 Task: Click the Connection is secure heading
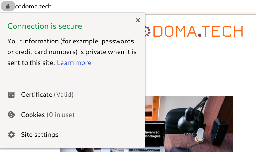(x=45, y=26)
